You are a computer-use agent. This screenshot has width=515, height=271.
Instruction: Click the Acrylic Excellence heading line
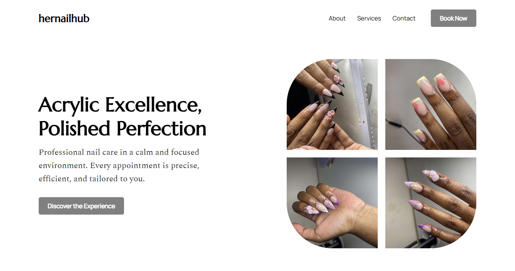click(120, 105)
